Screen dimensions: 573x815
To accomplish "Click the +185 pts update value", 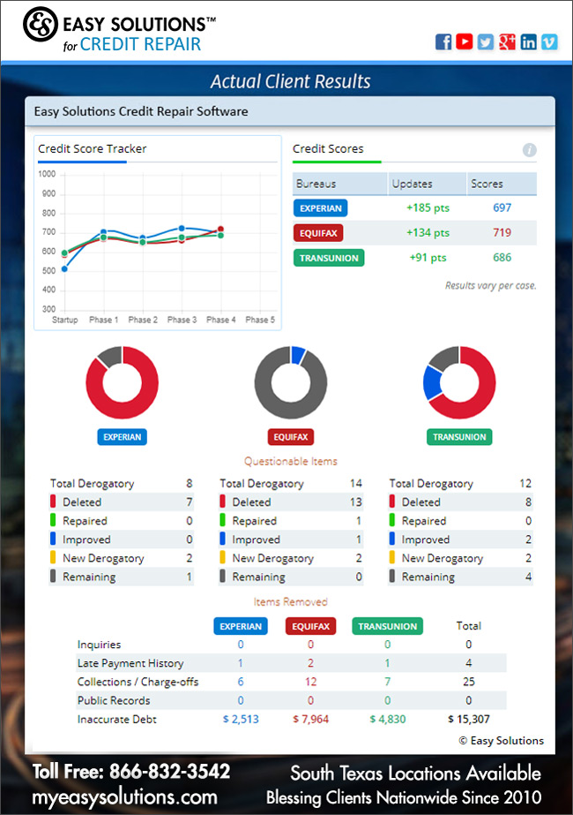I will pos(428,208).
